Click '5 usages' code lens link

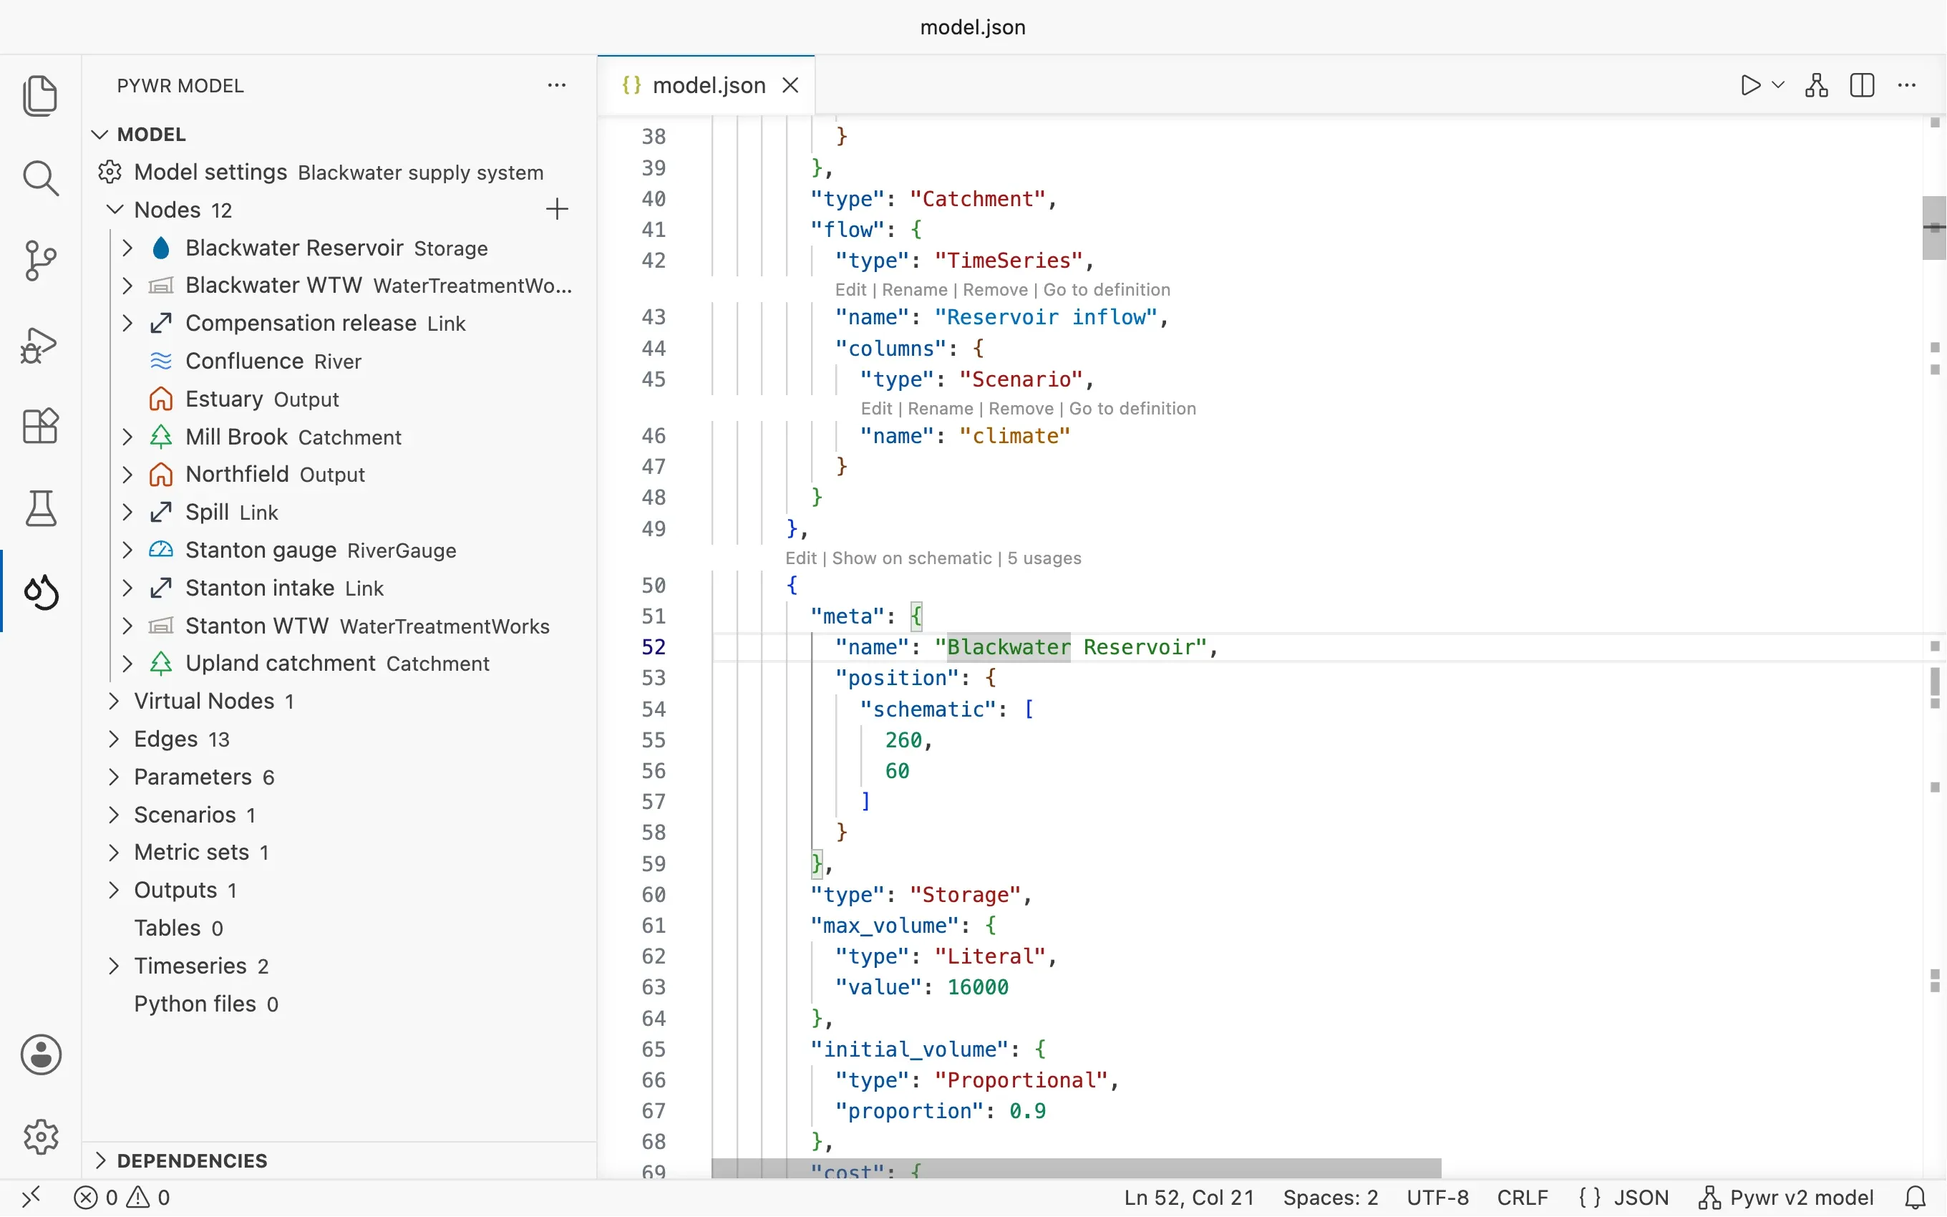tap(1044, 558)
